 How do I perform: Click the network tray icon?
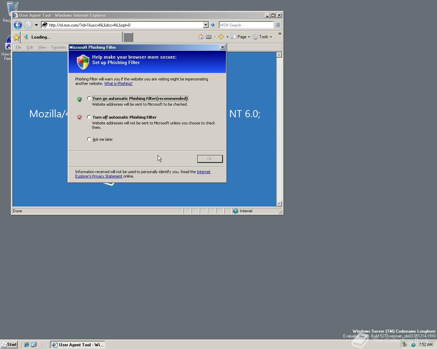405,345
